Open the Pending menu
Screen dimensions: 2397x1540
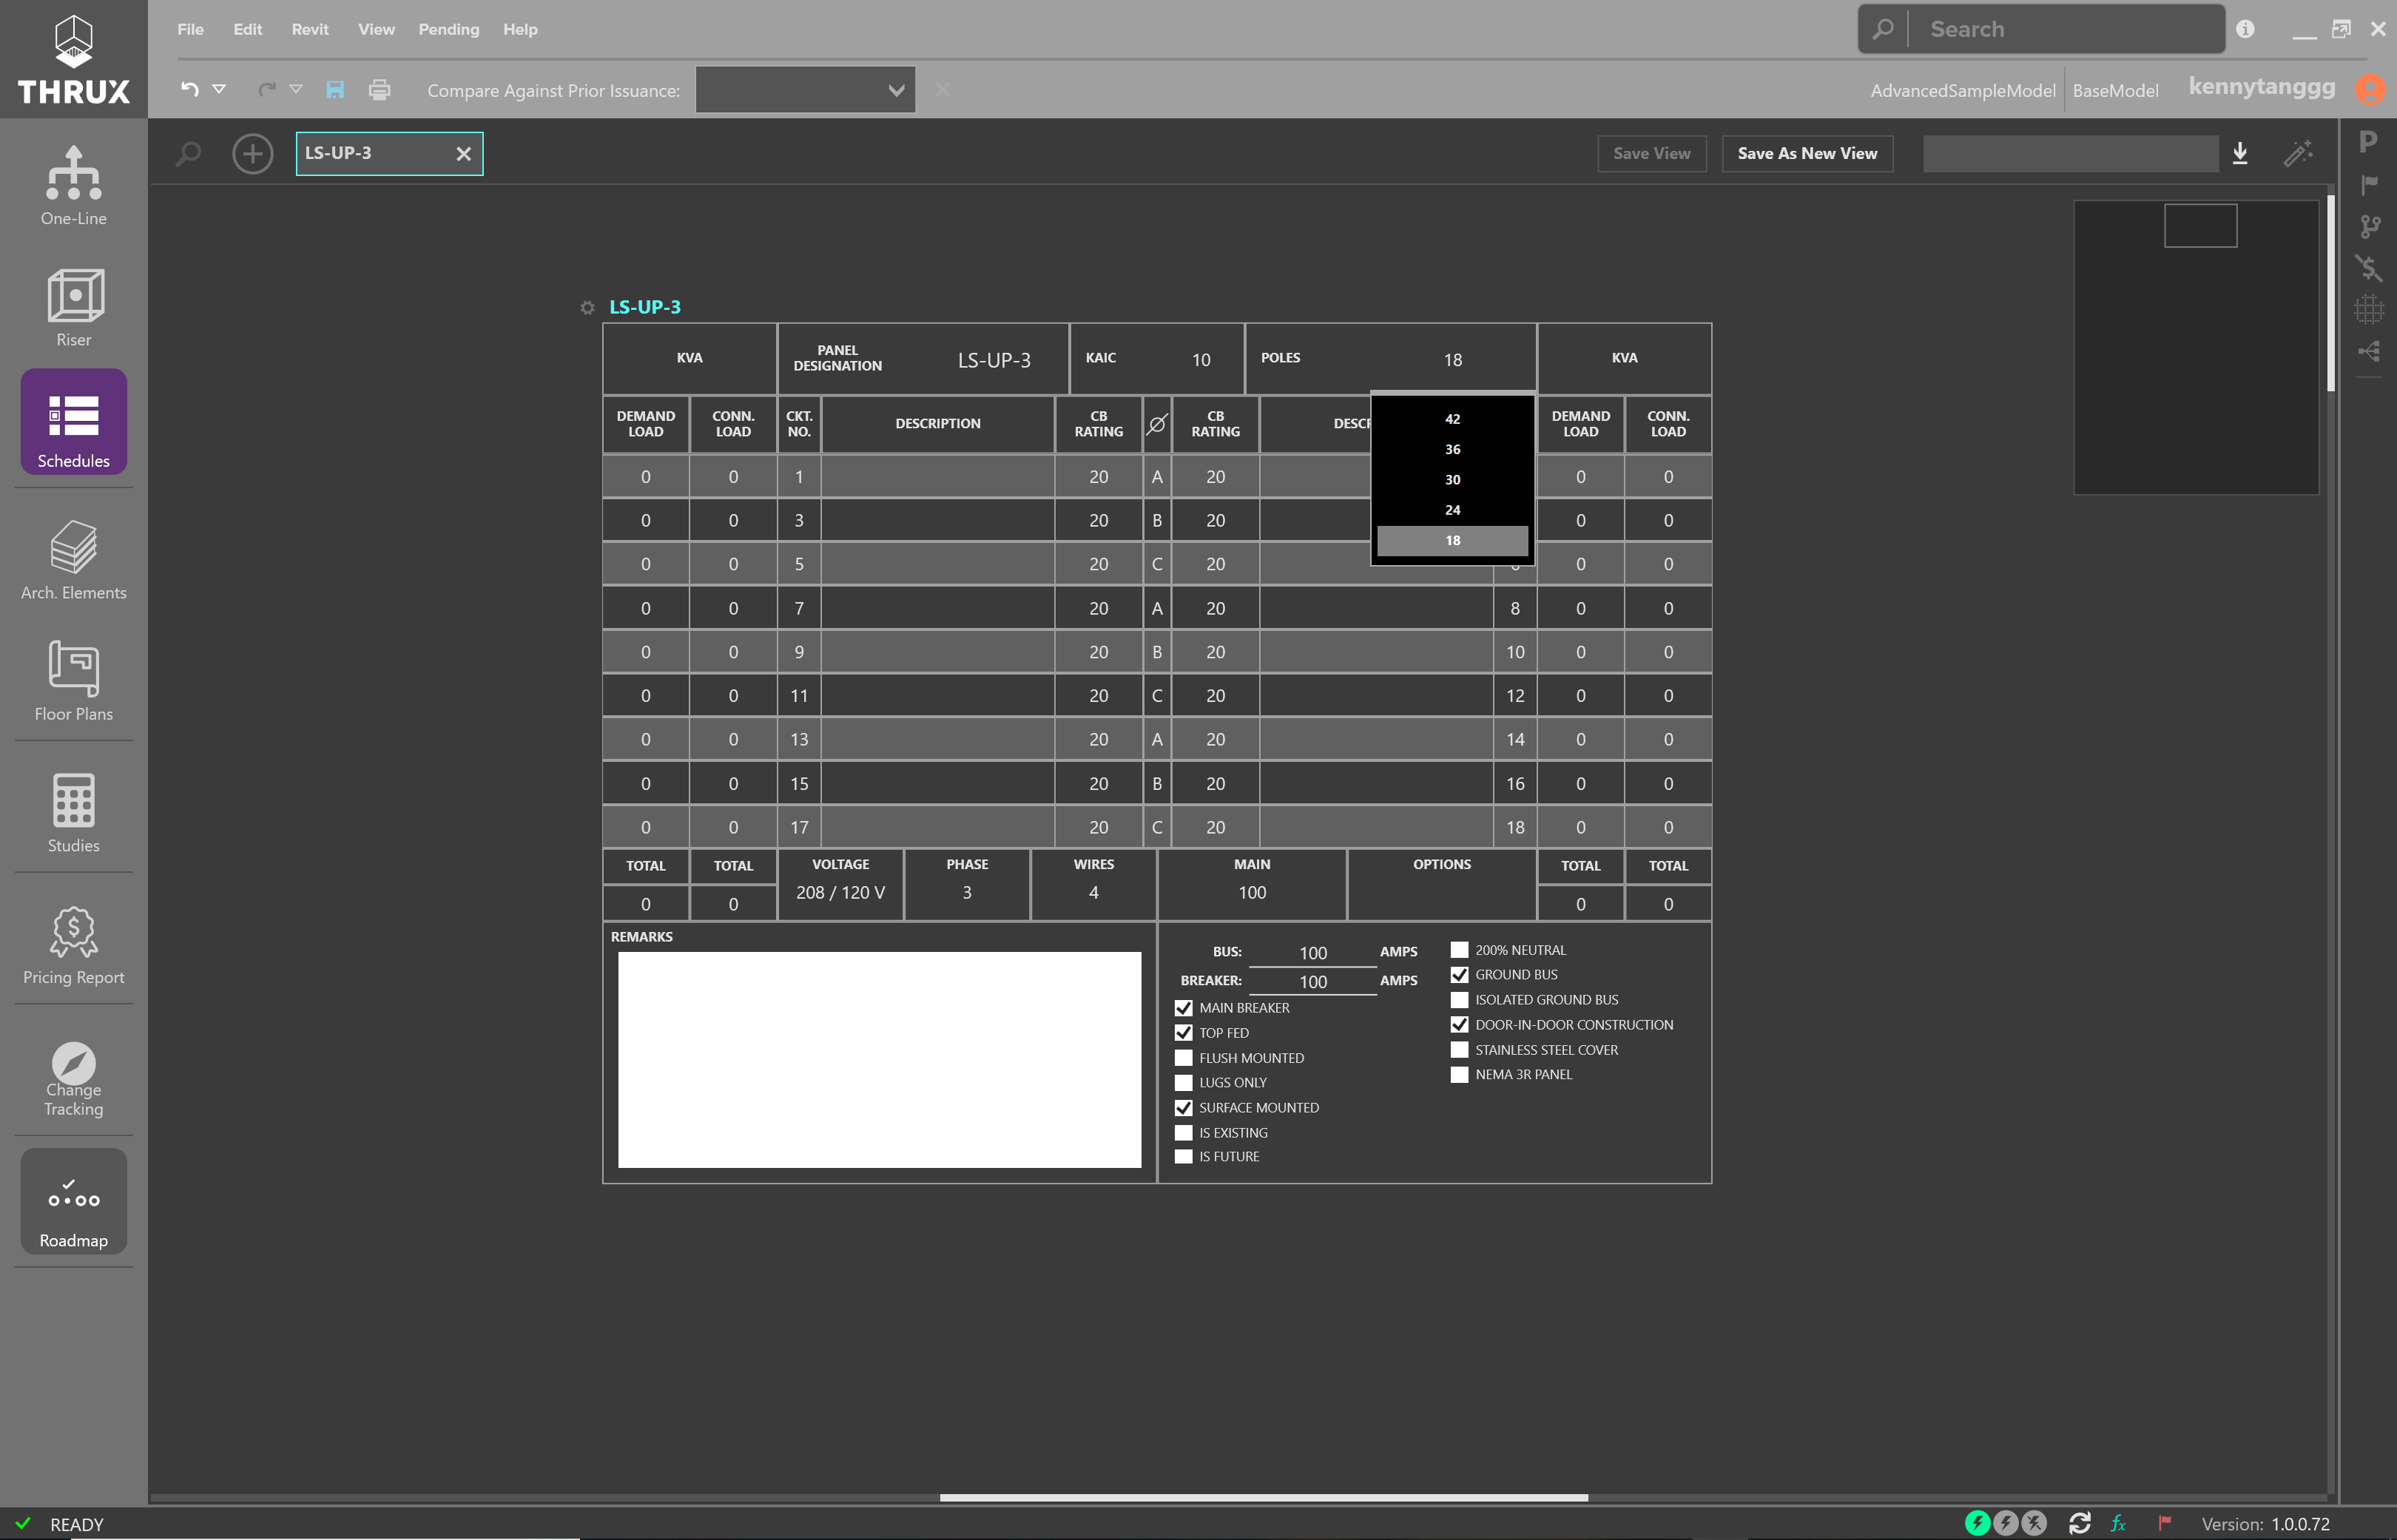[x=449, y=29]
